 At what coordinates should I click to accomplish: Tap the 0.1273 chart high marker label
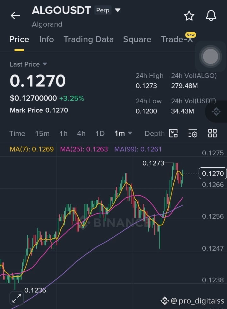coord(153,163)
